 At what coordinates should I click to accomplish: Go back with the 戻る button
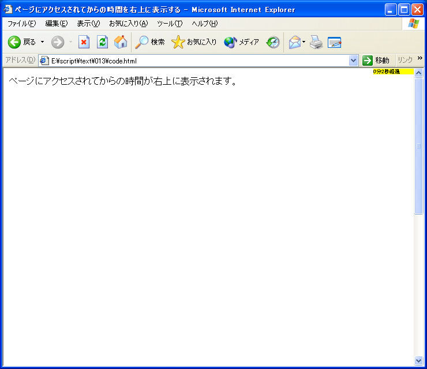pyautogui.click(x=22, y=42)
